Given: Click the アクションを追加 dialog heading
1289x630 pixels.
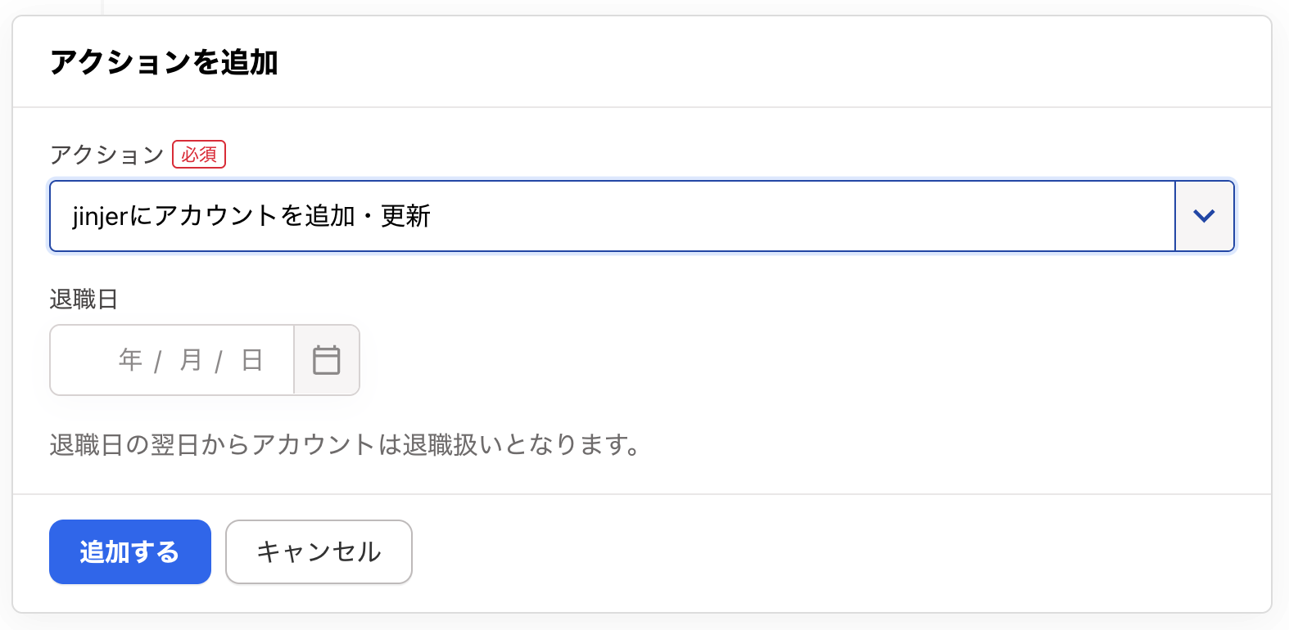Looking at the screenshot, I should (164, 62).
